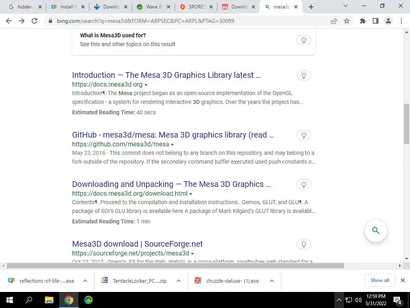Viewport: 410px width, 308px height.
Task: Click lightbulb beside What is Mesa3D used for
Action: tap(304, 40)
